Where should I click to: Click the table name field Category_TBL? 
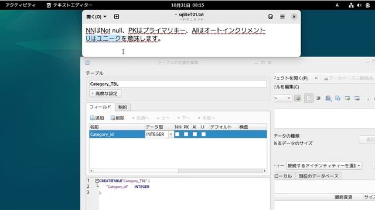(178, 84)
